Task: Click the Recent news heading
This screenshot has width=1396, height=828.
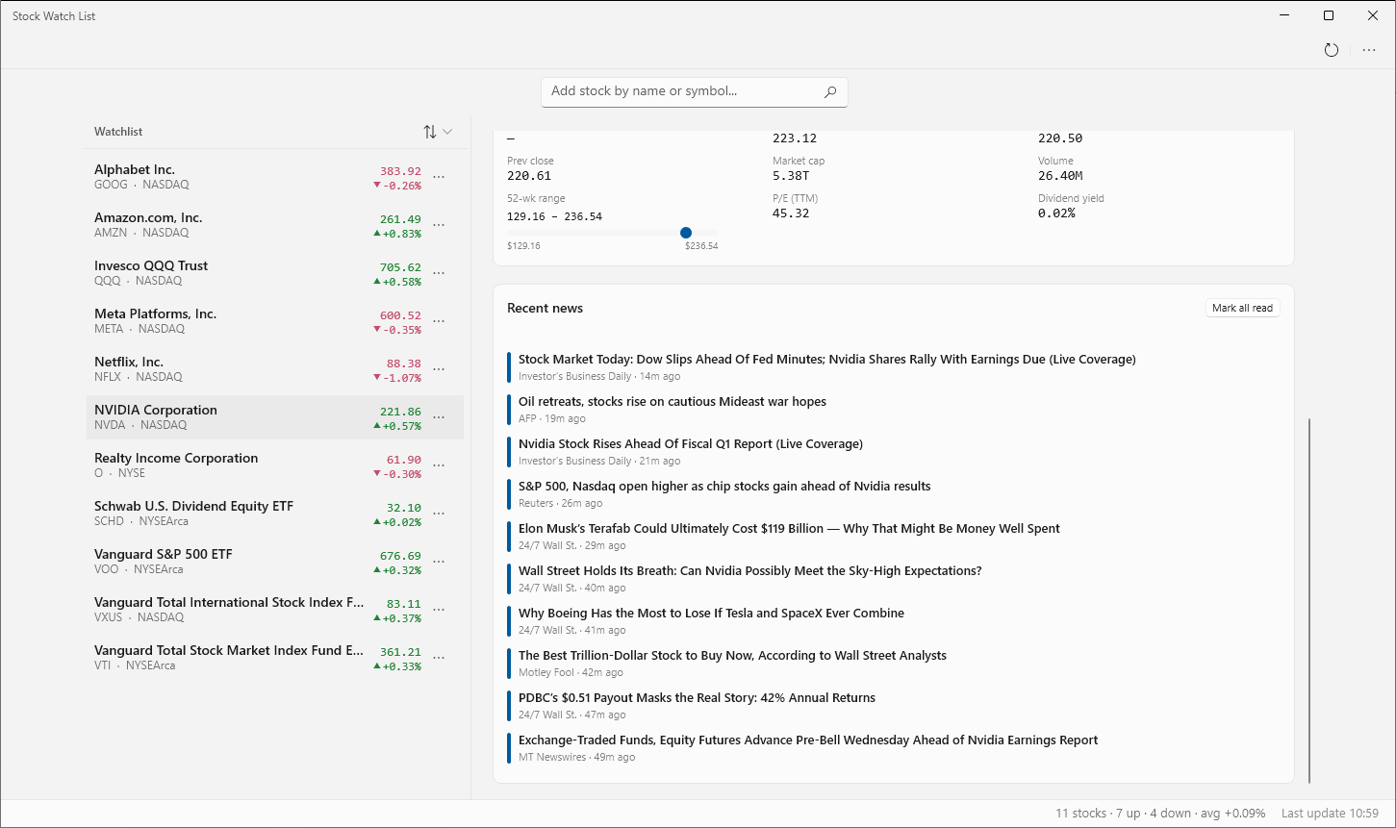Action: 546,309
